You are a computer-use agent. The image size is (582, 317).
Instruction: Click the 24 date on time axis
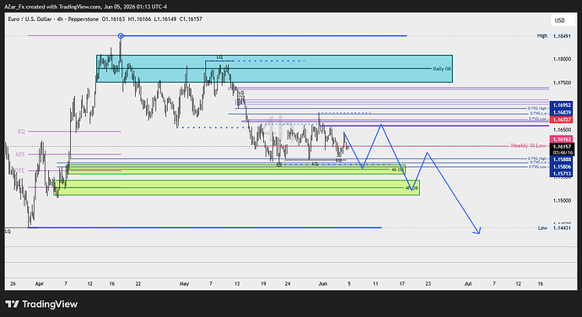point(288,283)
